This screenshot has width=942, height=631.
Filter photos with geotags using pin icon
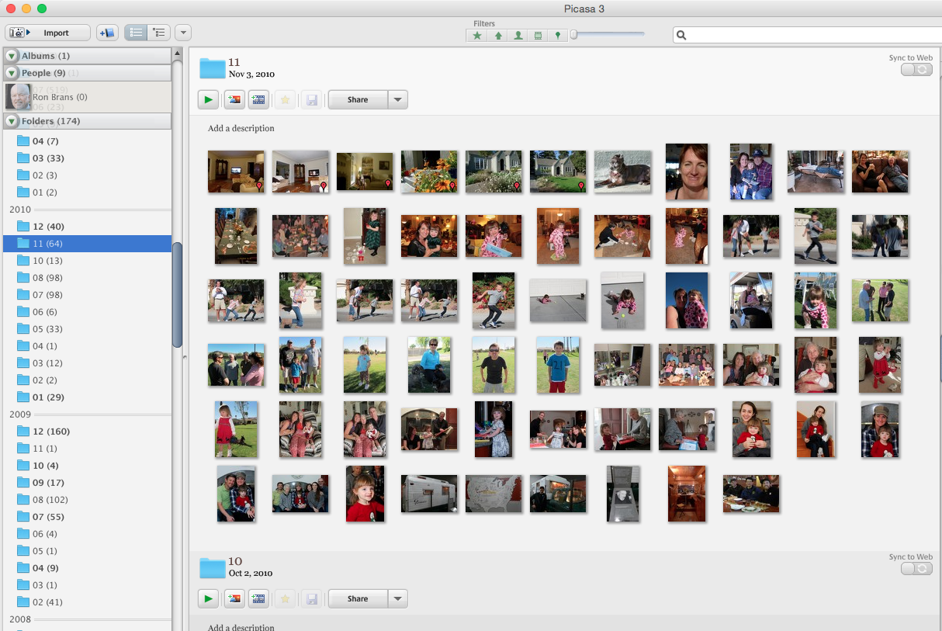pos(557,36)
